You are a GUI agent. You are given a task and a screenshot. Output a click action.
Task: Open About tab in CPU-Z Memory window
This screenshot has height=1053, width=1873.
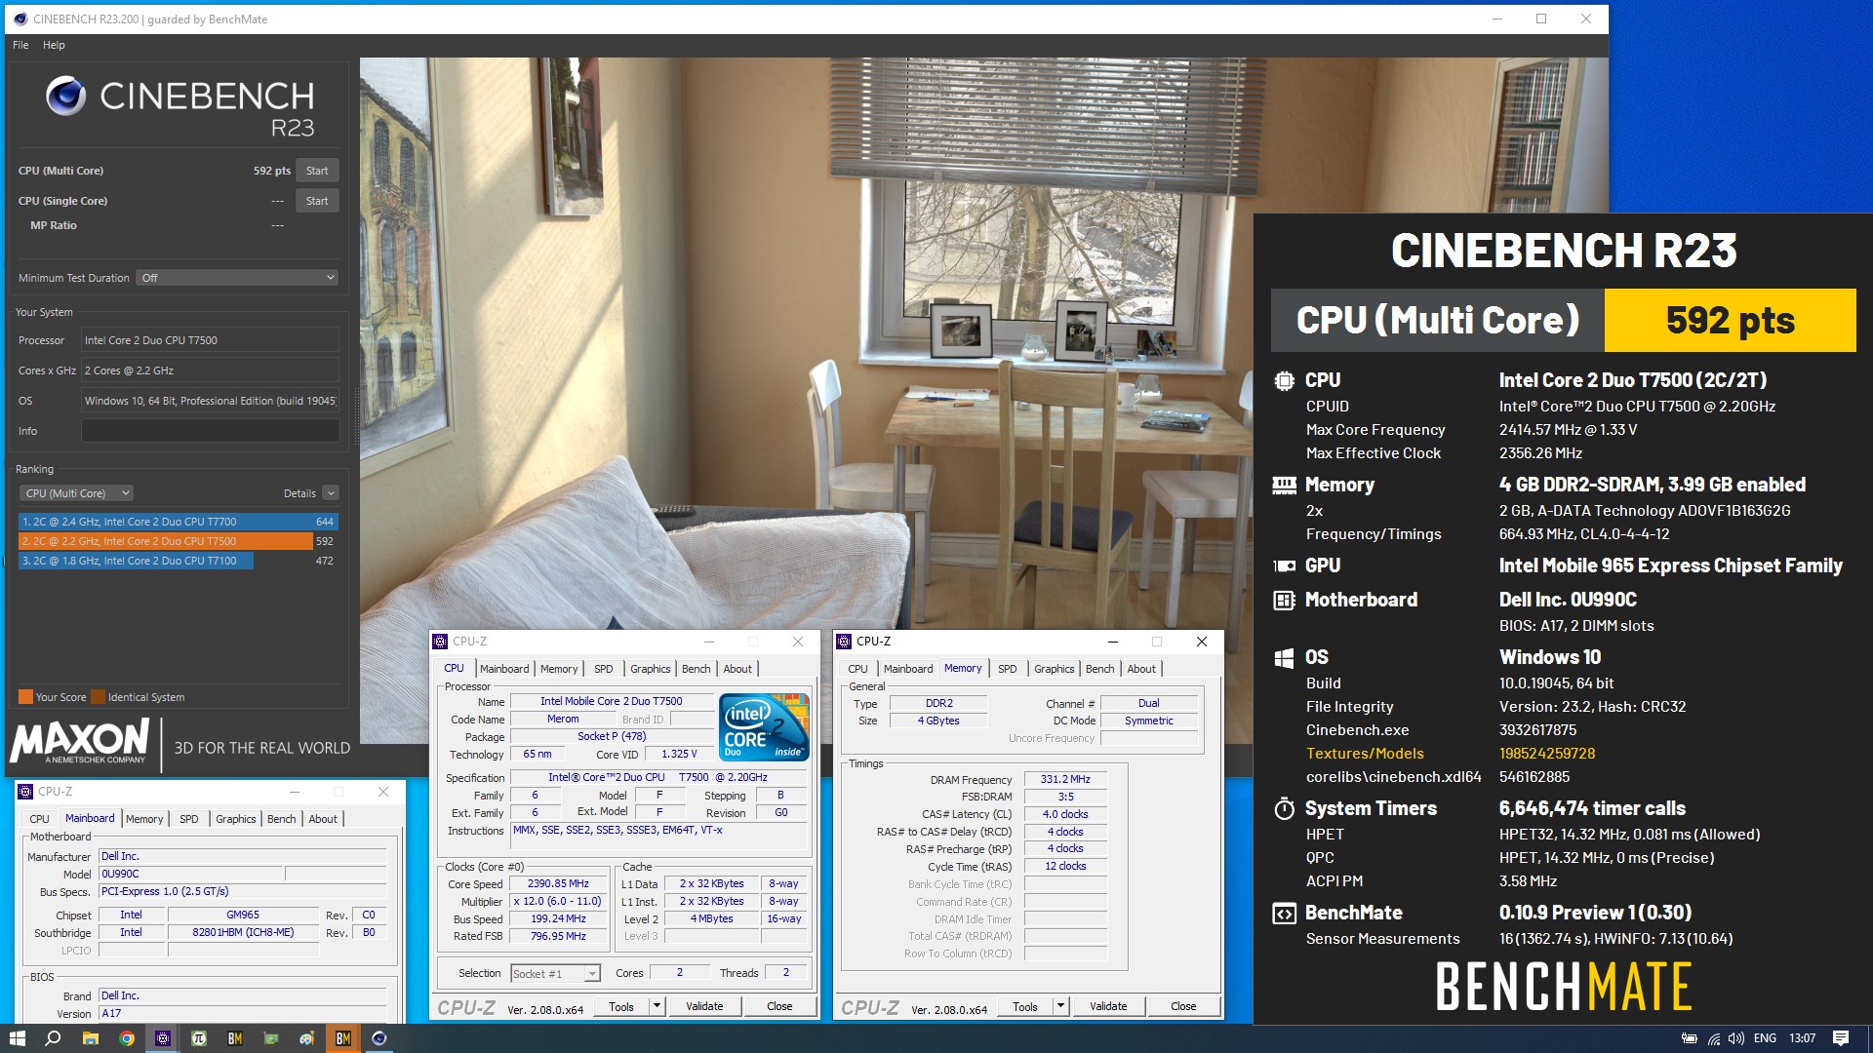click(x=1141, y=669)
